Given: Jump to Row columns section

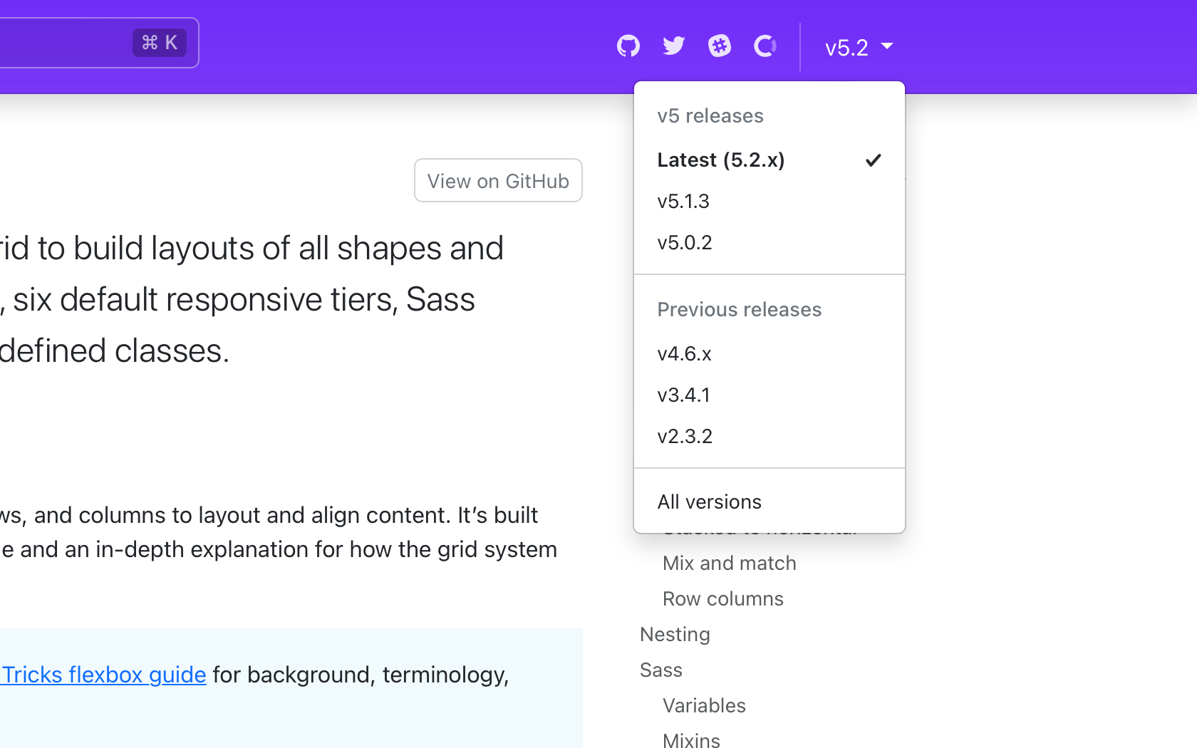Looking at the screenshot, I should pyautogui.click(x=723, y=599).
